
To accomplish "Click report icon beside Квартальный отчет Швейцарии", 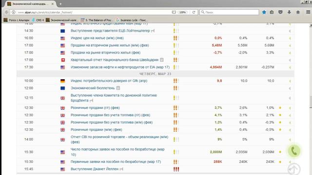I will coord(162,60).
